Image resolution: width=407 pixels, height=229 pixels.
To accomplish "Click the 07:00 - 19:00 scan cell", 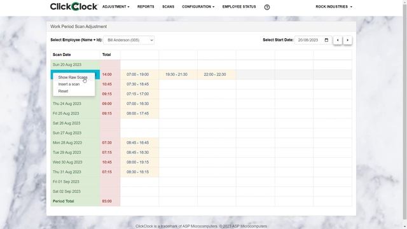I will coord(140,74).
